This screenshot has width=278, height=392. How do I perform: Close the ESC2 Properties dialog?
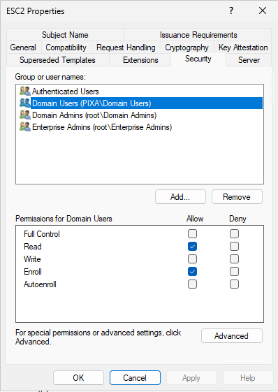(x=263, y=10)
